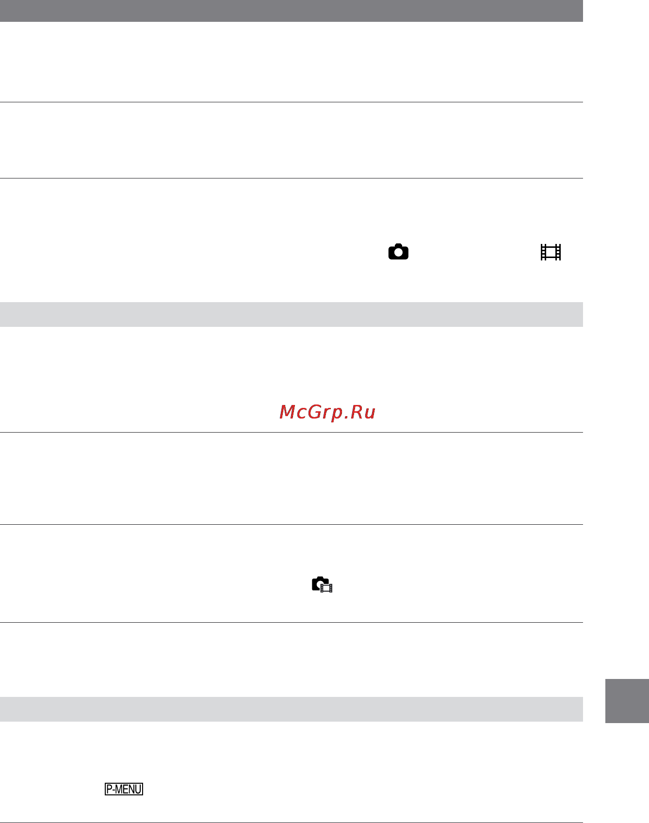Open the red McGrp.Ru watermark link
This screenshot has height=823, width=649.
(x=327, y=412)
